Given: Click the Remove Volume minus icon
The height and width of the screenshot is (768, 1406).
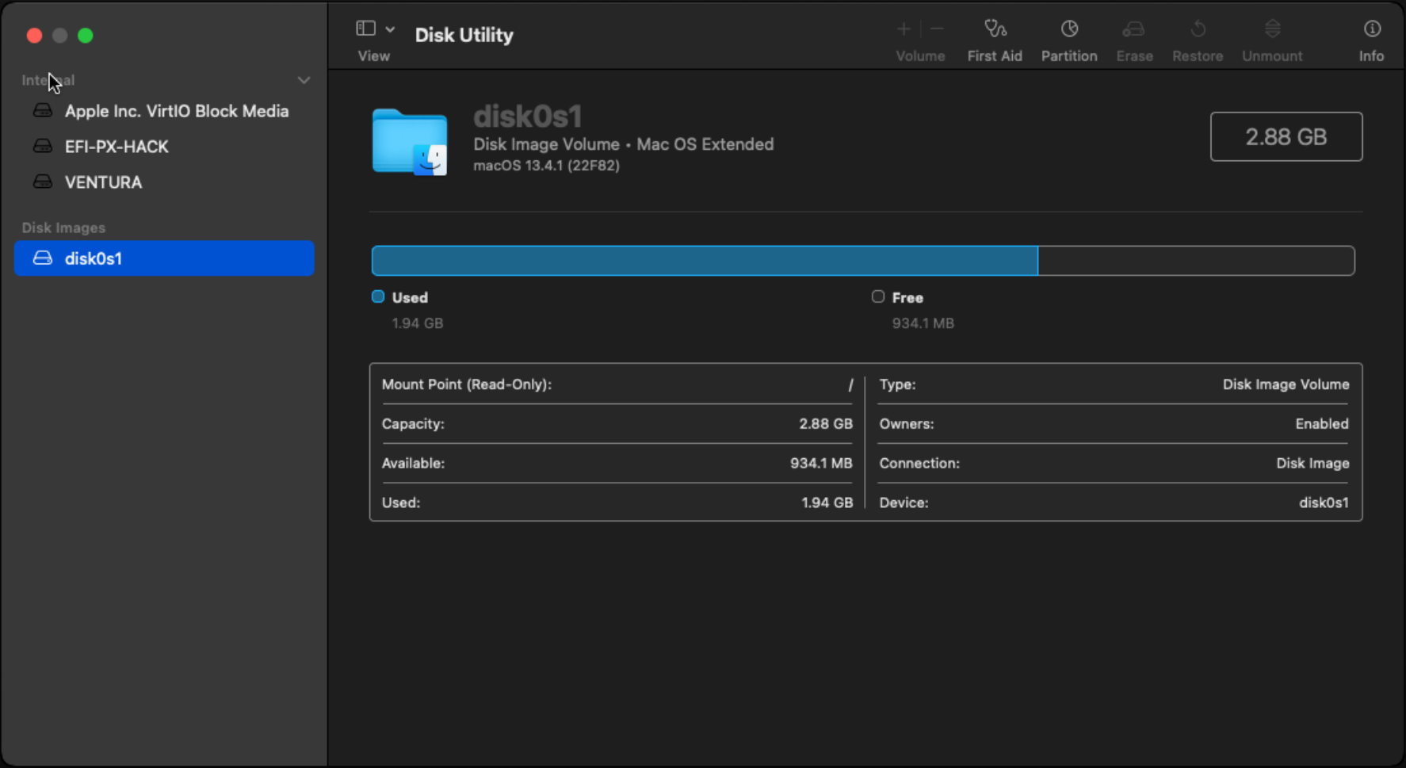Looking at the screenshot, I should click(x=937, y=29).
